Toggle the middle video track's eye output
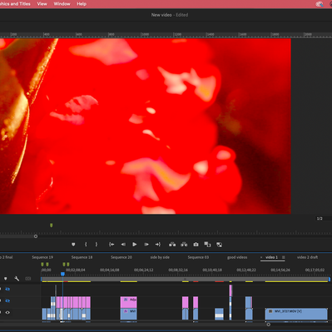Image resolution: width=332 pixels, height=332 pixels. pyautogui.click(x=7, y=300)
